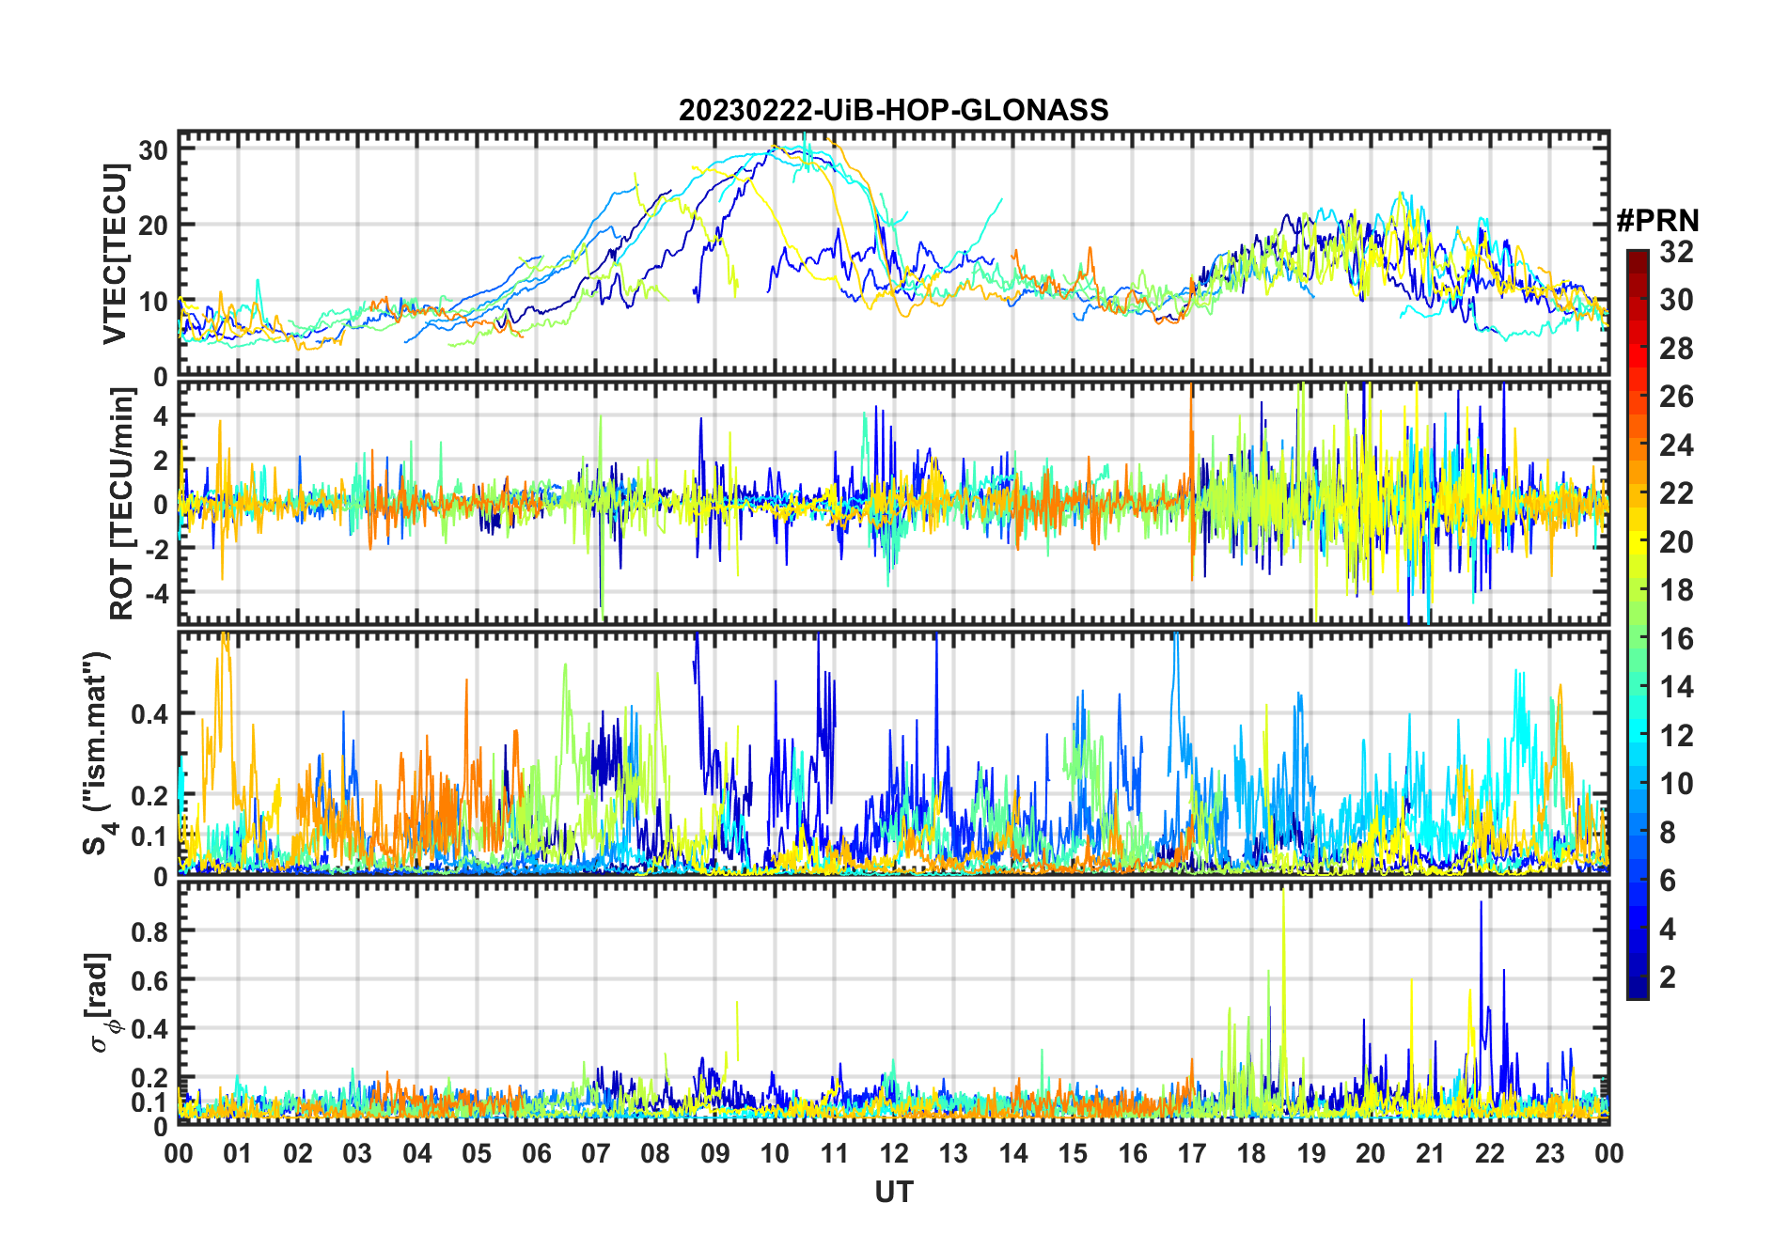Select the VTEC[TECU] y-axis label
Screen dimensions: 1788x1250
coord(115,254)
